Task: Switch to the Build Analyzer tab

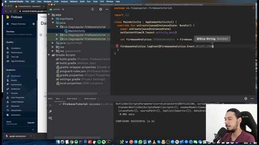Action: (90, 99)
